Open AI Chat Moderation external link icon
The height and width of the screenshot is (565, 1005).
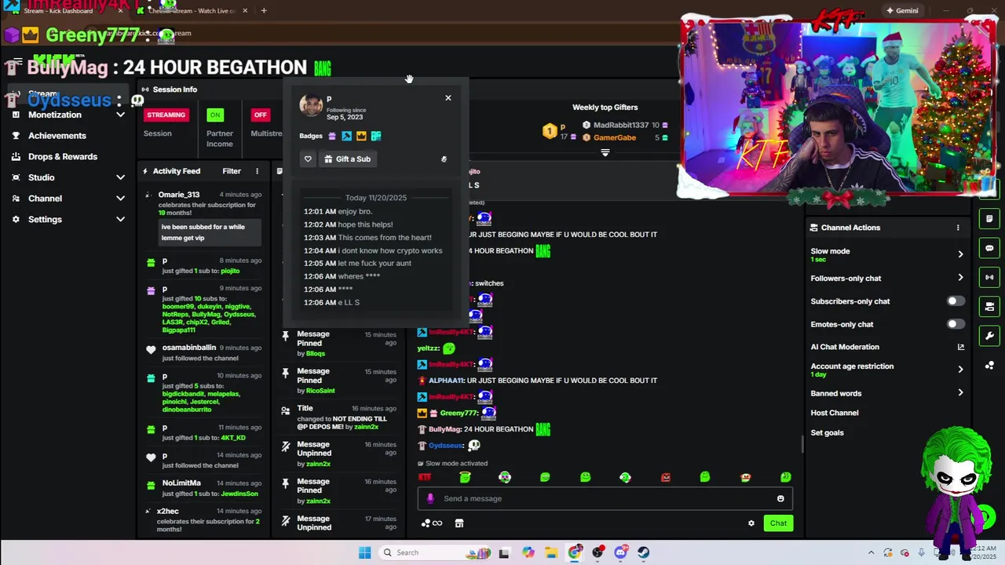click(960, 347)
